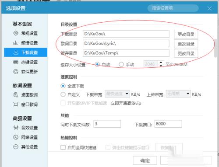This screenshot has width=219, height=167.
Task: Open 窗口歌词 window icon
Action: coord(16,104)
